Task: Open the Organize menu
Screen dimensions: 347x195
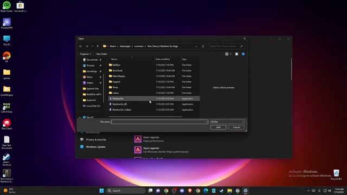Action: tap(85, 54)
